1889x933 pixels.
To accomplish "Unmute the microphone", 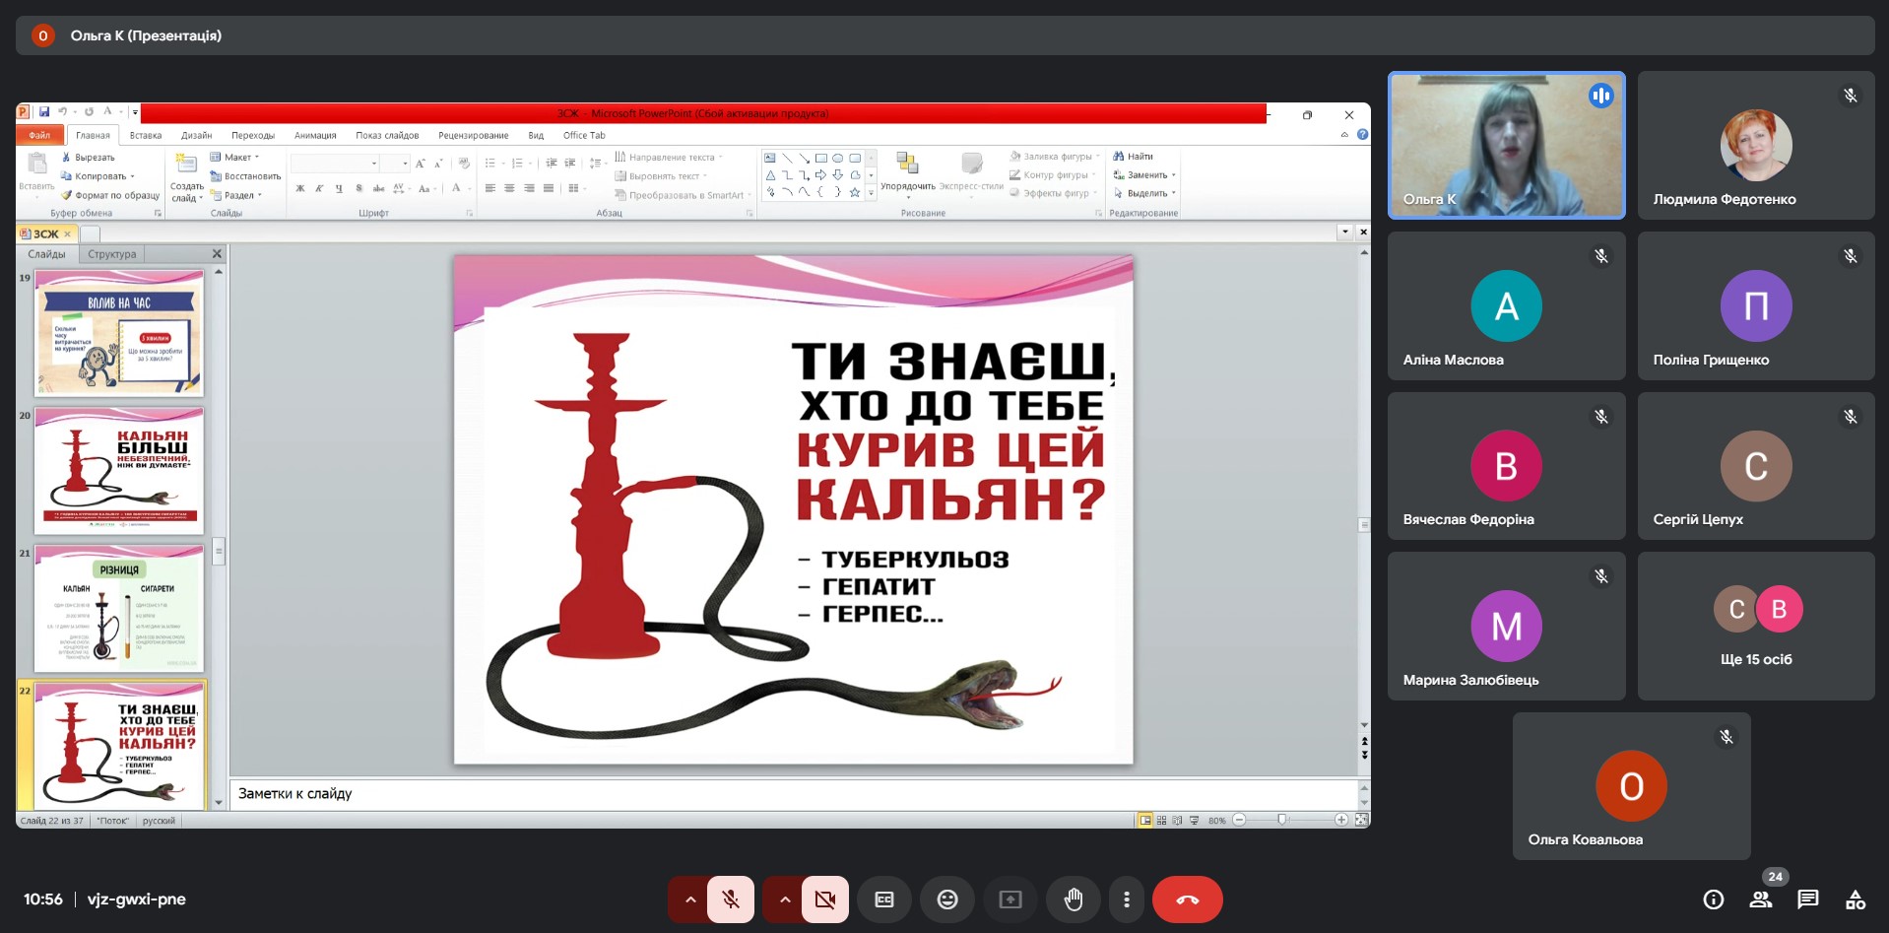I will click(731, 900).
